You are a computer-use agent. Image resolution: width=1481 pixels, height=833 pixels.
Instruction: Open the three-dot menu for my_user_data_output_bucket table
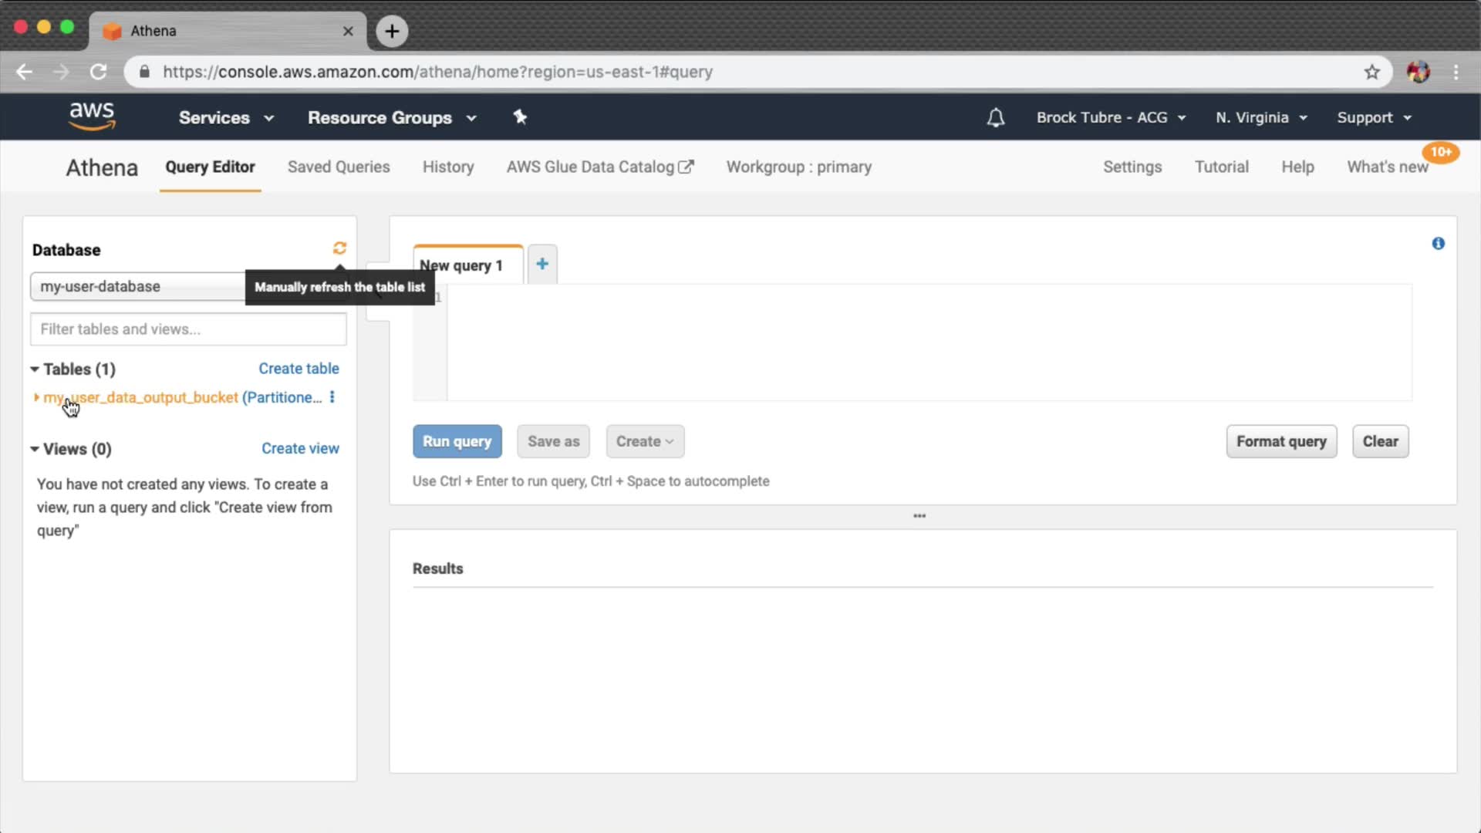pyautogui.click(x=332, y=397)
